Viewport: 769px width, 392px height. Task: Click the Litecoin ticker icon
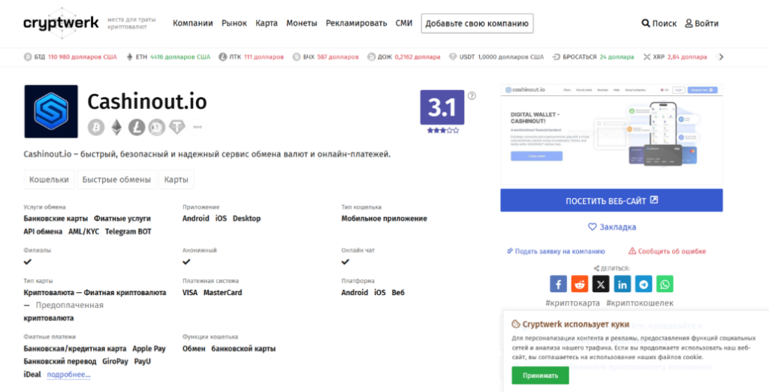(222, 57)
